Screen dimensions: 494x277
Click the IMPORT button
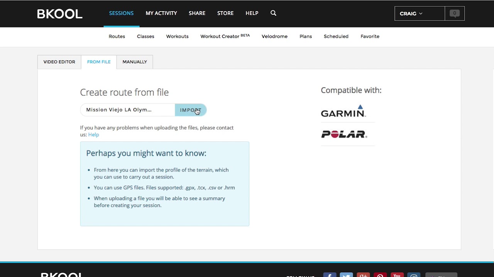coord(191,110)
